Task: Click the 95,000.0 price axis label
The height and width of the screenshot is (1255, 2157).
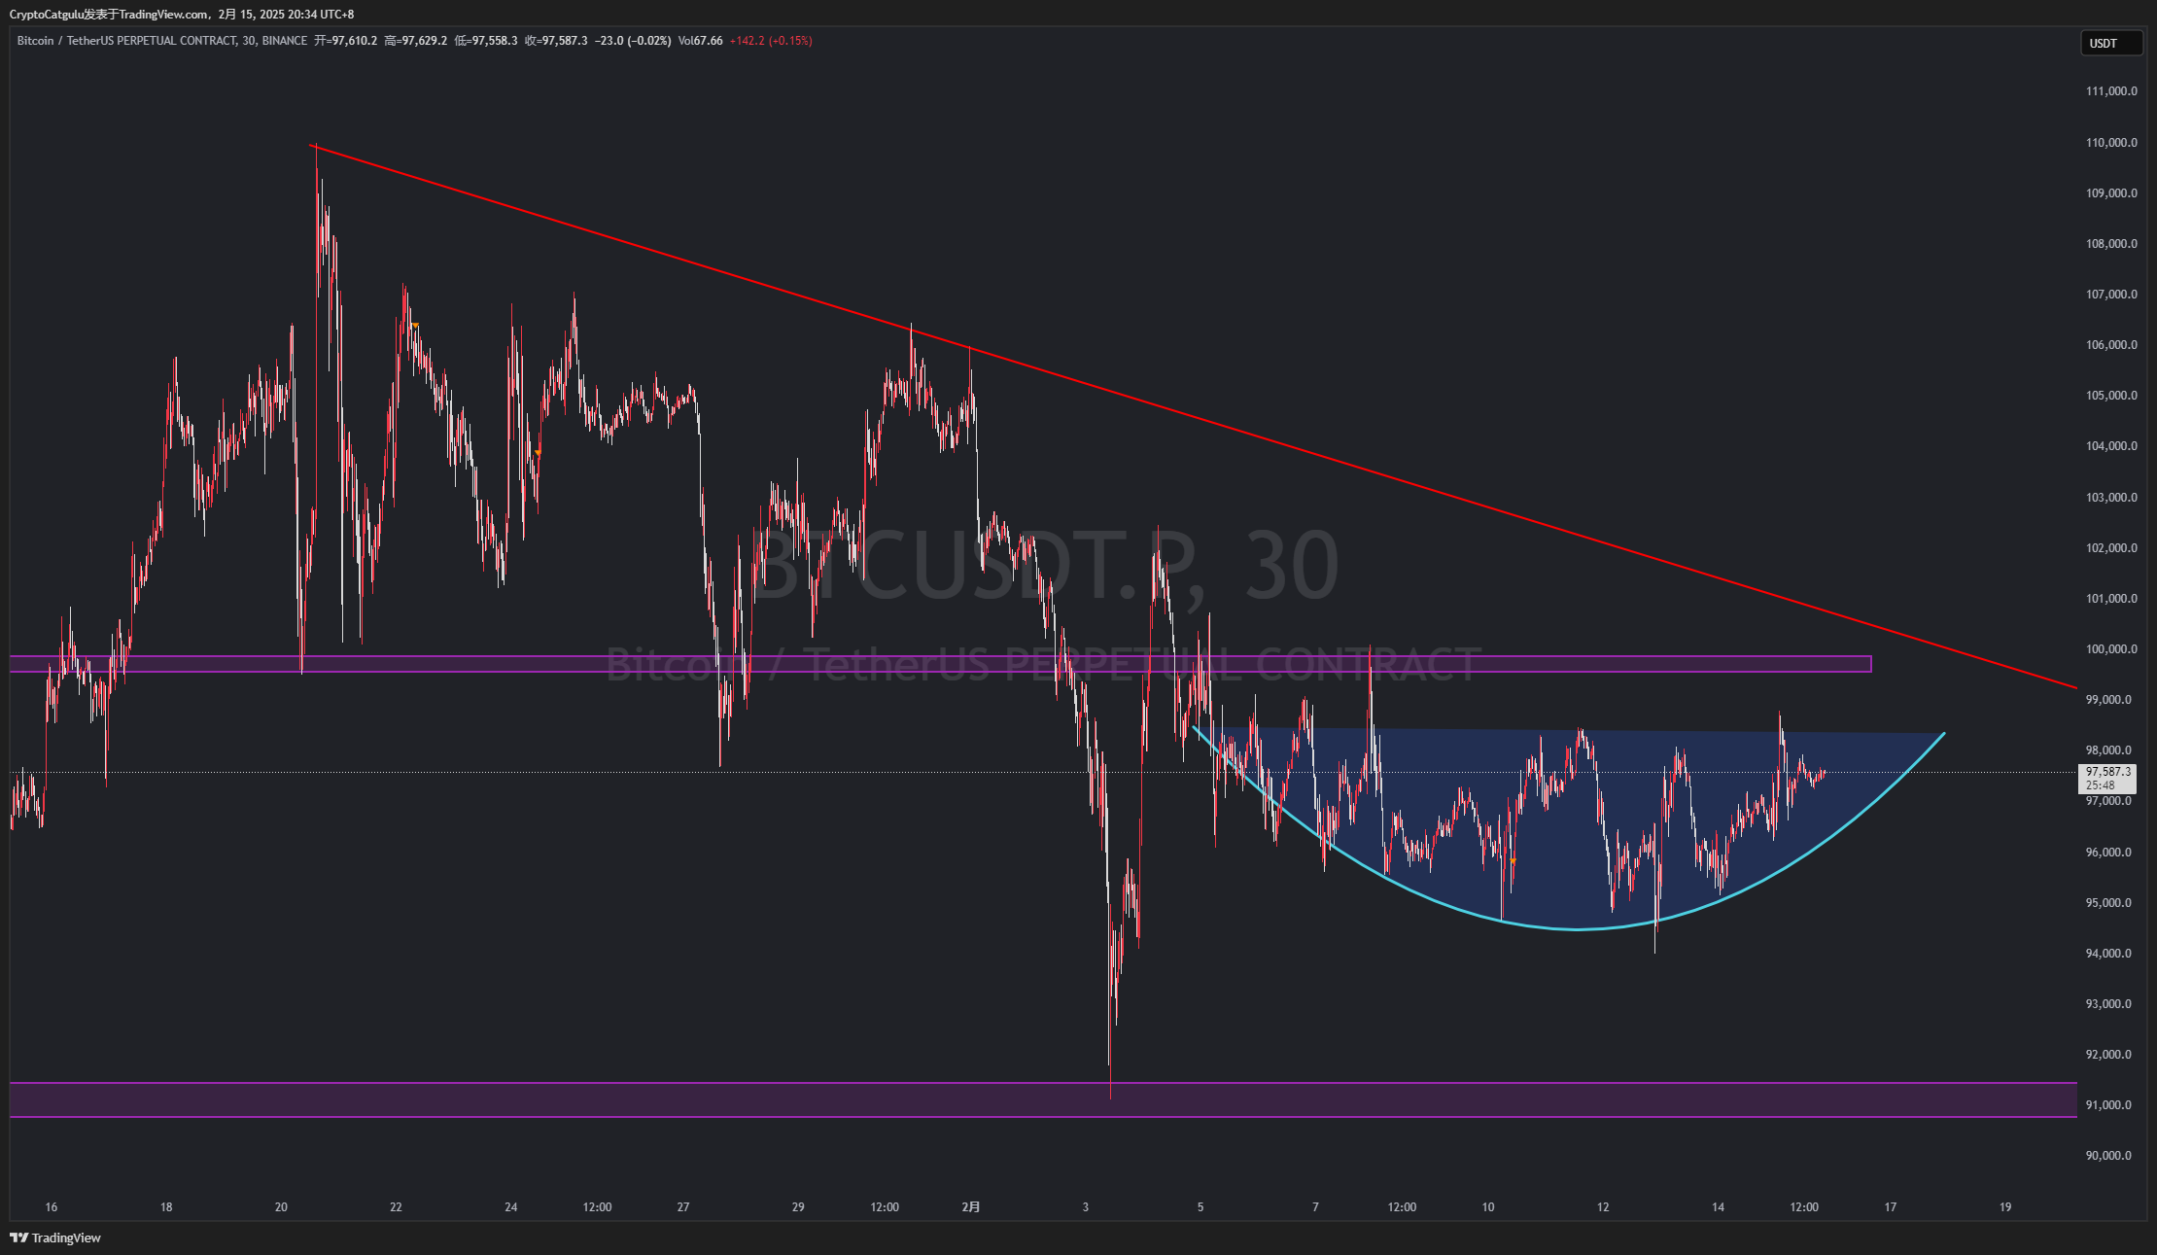Action: click(x=2108, y=902)
